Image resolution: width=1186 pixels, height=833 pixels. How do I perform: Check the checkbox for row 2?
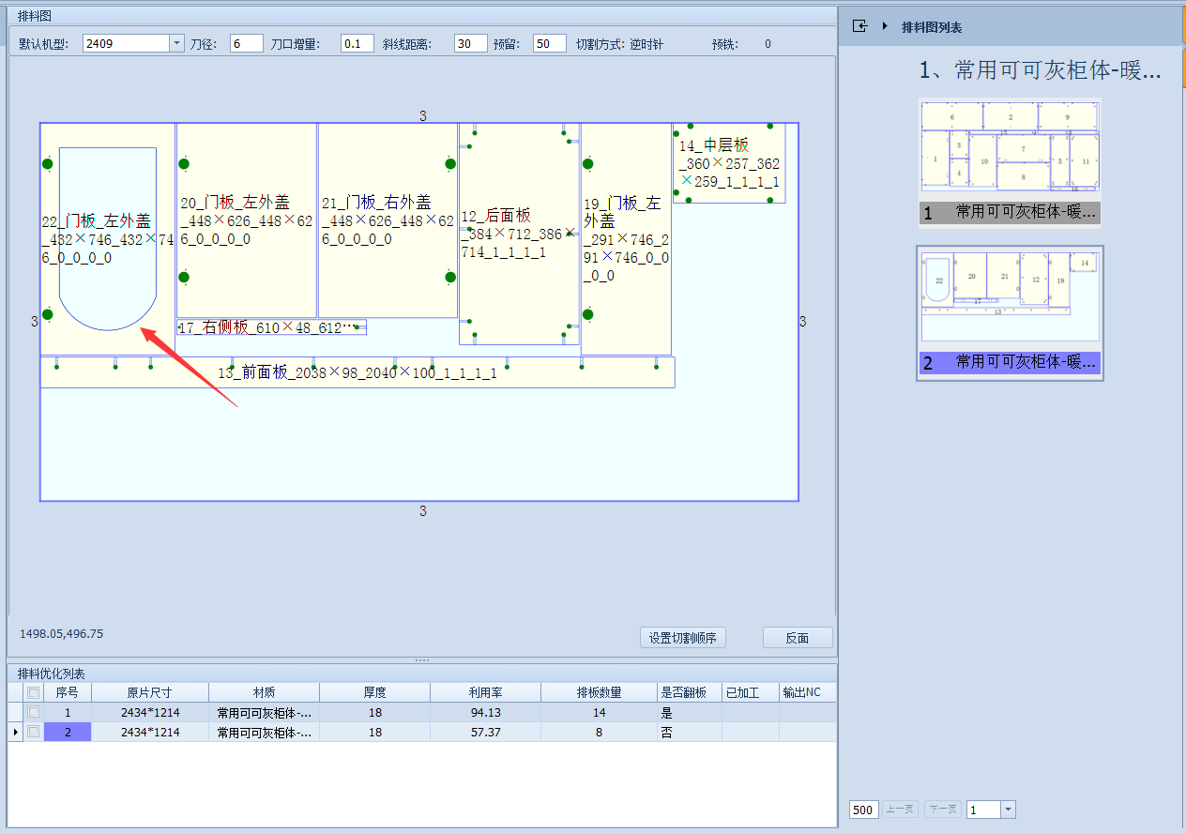[x=34, y=732]
